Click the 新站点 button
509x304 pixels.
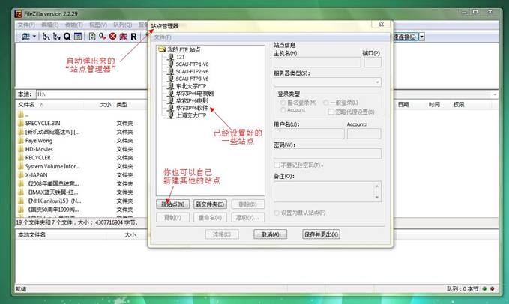click(x=172, y=204)
